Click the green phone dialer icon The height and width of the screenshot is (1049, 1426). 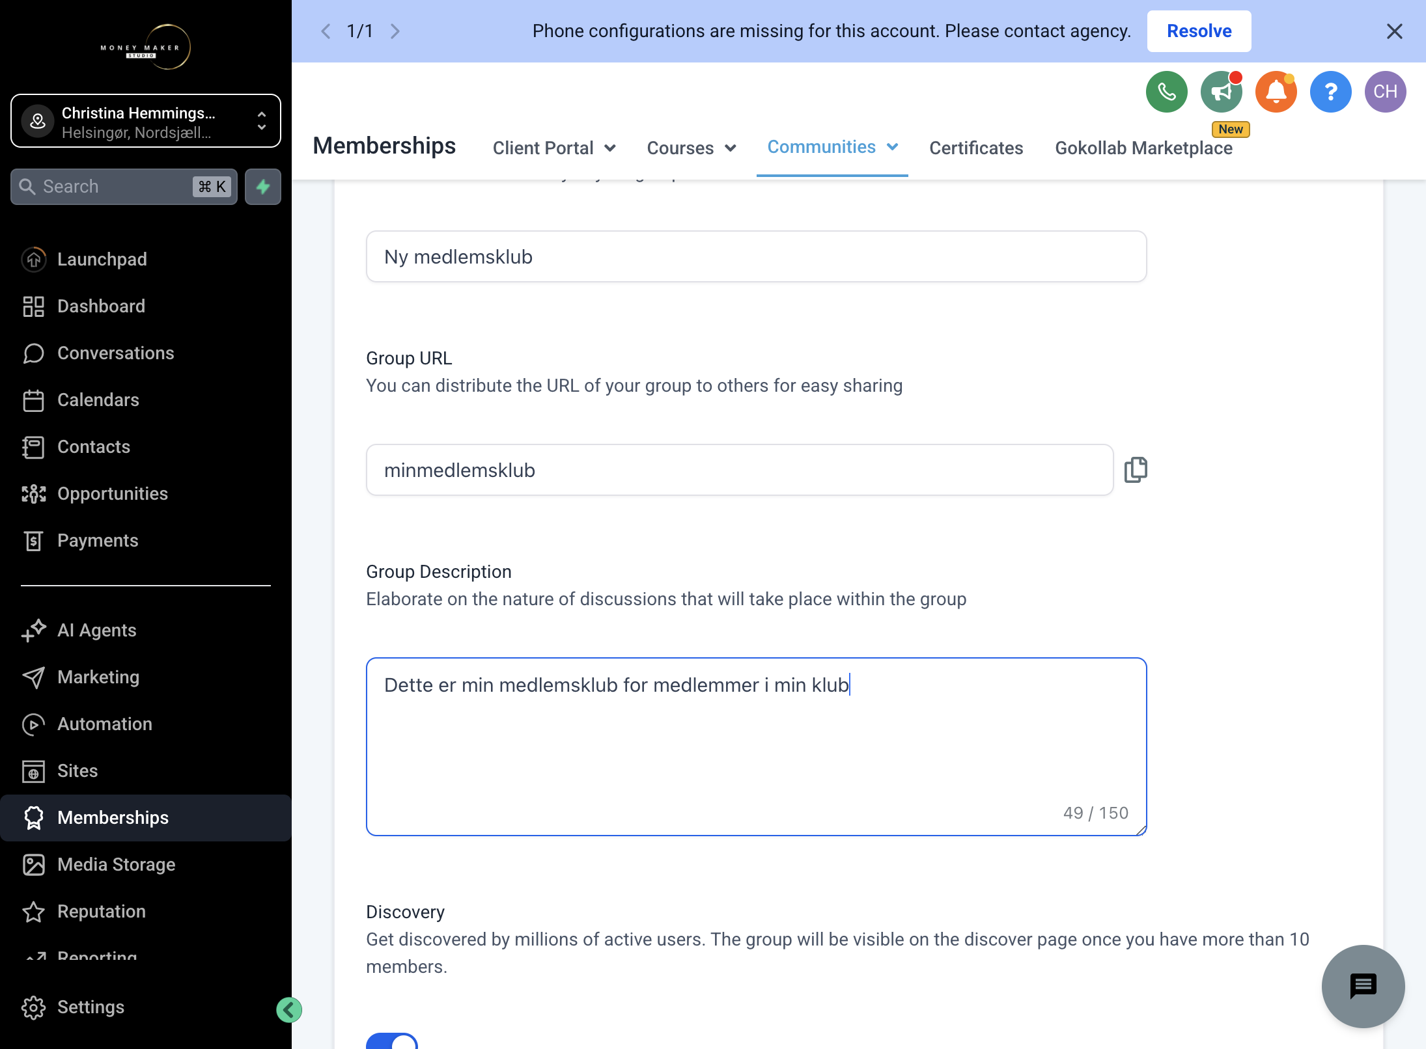[x=1166, y=92]
